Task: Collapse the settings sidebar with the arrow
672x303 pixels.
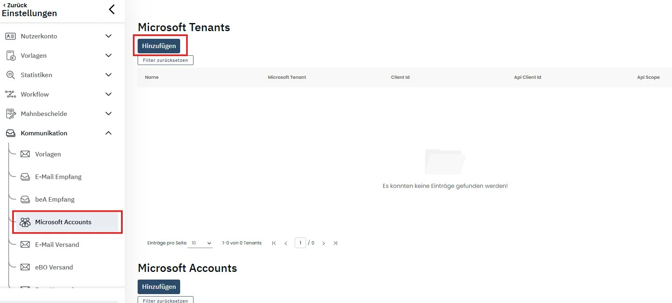Action: tap(112, 9)
